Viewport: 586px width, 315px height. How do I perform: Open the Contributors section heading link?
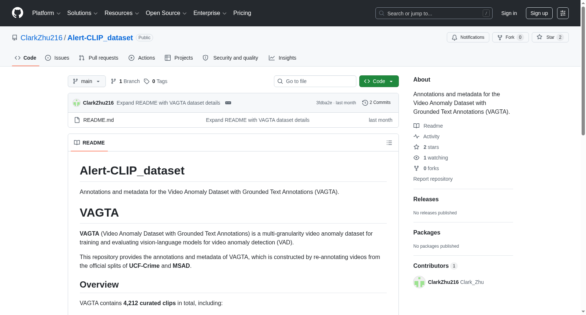click(435, 266)
